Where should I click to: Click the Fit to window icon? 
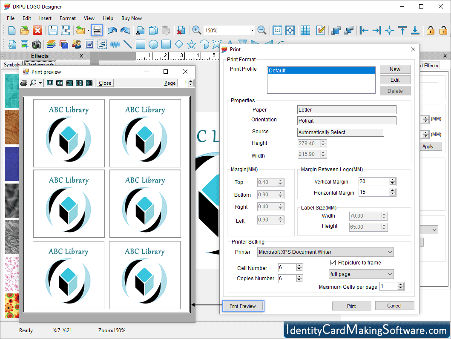[x=290, y=30]
